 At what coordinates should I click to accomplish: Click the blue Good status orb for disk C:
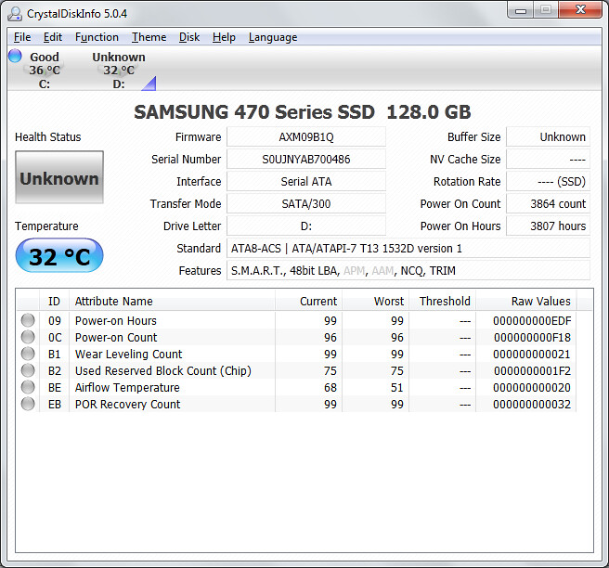15,56
